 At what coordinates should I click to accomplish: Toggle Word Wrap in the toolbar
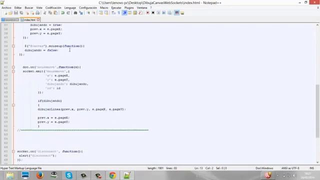(x=113, y=13)
